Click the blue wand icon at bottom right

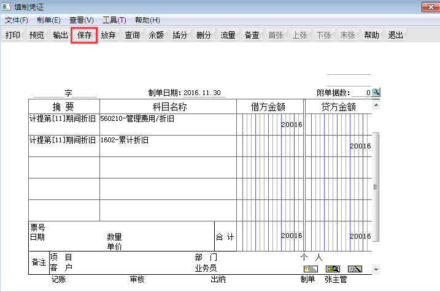[355, 269]
